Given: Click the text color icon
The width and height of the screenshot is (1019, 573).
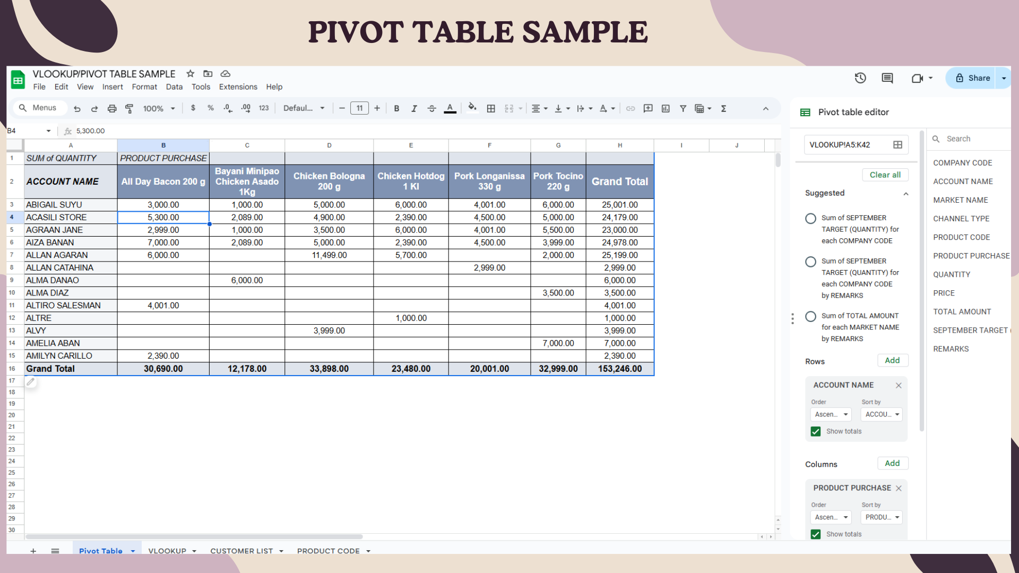Looking at the screenshot, I should pos(450,108).
